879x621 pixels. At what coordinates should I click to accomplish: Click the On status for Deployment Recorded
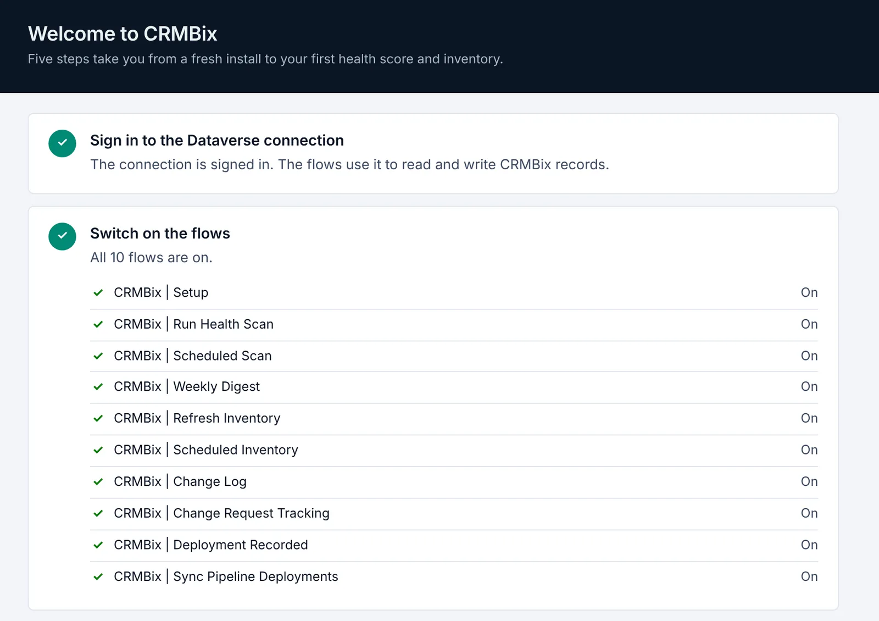click(x=809, y=545)
